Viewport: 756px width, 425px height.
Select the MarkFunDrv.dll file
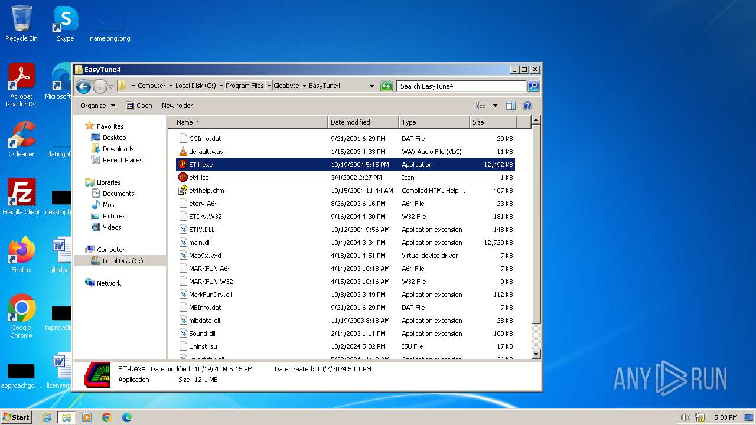346,295
